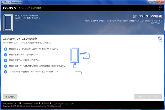The height and width of the screenshot is (110, 165).
Task: Click the step 2 power off instruction text
Action: [x=25, y=55]
